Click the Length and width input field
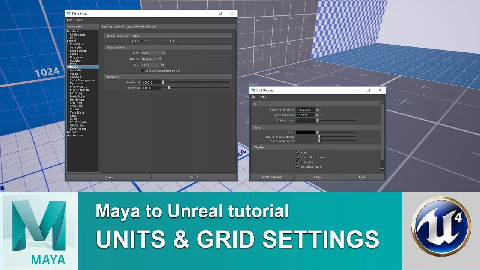 (x=306, y=109)
